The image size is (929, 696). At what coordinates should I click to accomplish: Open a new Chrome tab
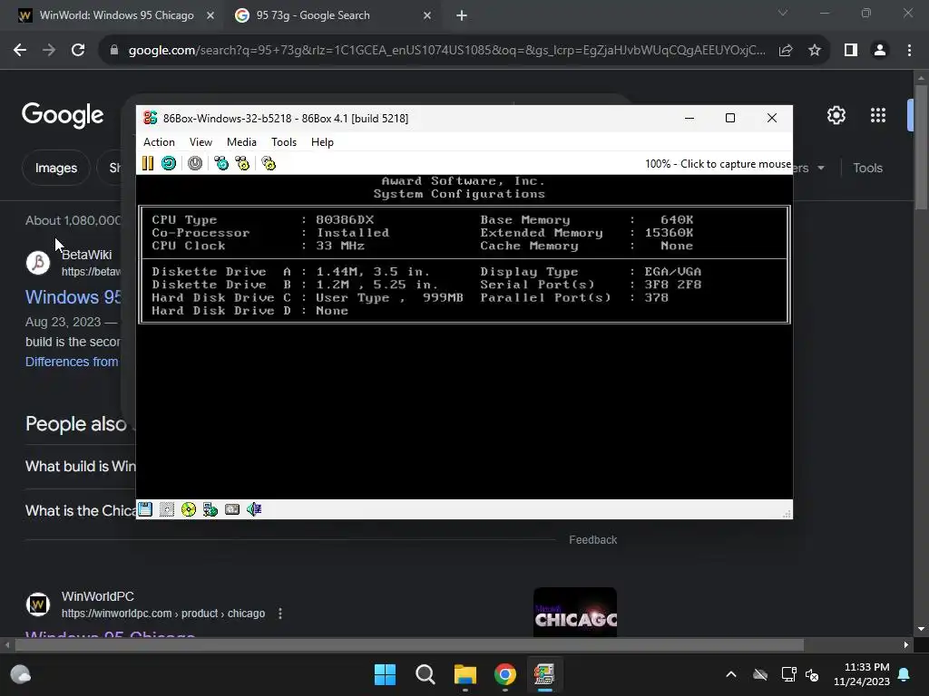coord(462,16)
